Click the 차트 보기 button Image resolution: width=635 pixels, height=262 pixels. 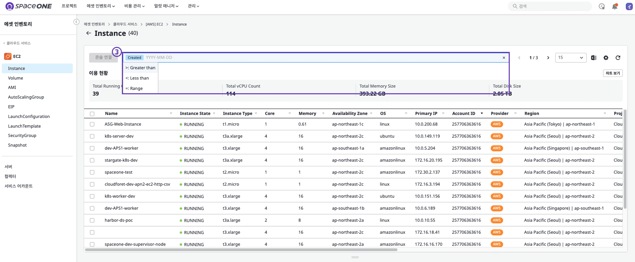pyautogui.click(x=612, y=73)
